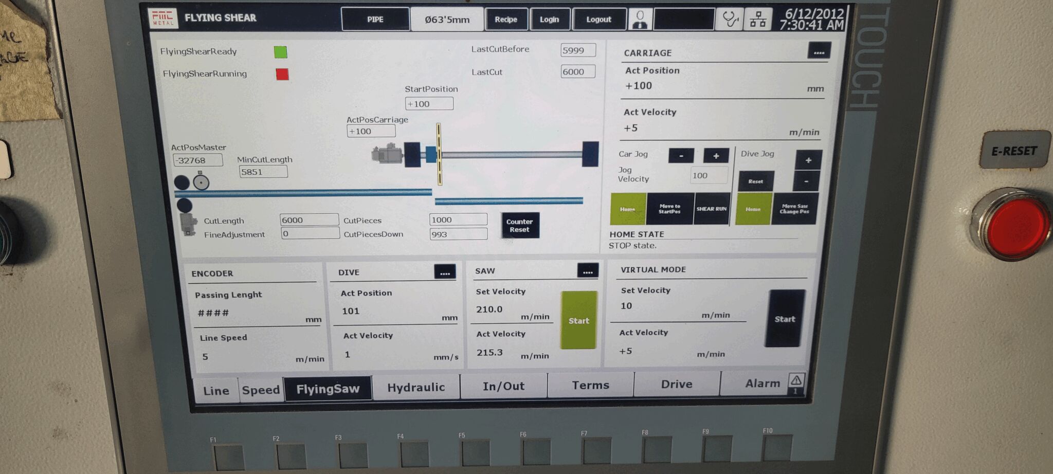Expand the Dive panel details button
Screen dimensions: 1053x474
tap(445, 272)
